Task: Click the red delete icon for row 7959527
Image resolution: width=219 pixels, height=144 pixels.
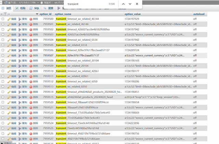Action: 31,139
